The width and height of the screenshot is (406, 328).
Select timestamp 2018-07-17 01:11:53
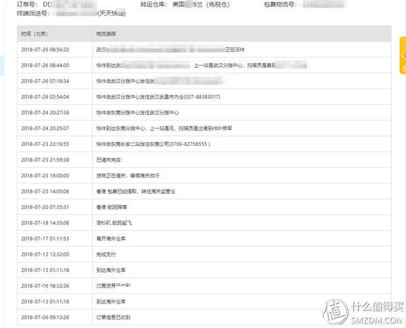45,239
